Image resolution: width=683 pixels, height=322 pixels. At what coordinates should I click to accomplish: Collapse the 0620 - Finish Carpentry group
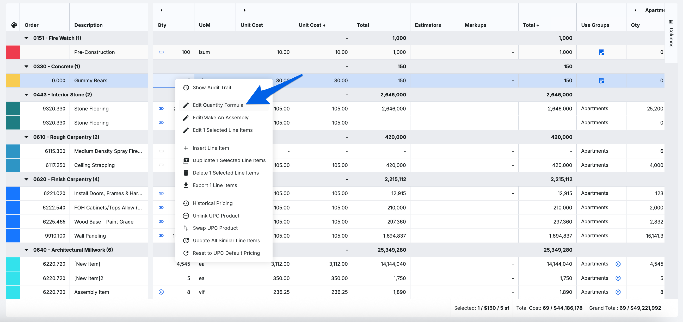coord(27,179)
